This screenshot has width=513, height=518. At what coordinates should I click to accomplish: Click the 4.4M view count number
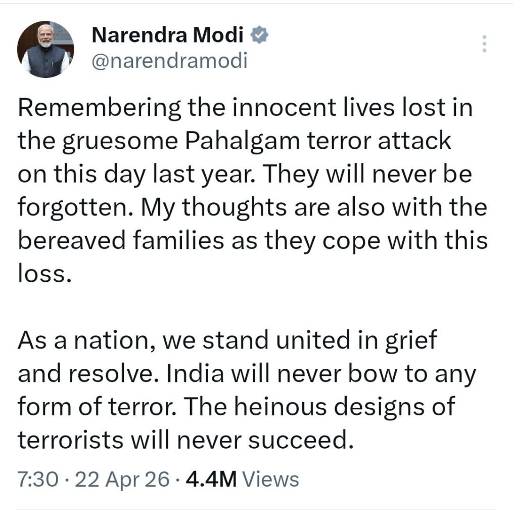211,479
